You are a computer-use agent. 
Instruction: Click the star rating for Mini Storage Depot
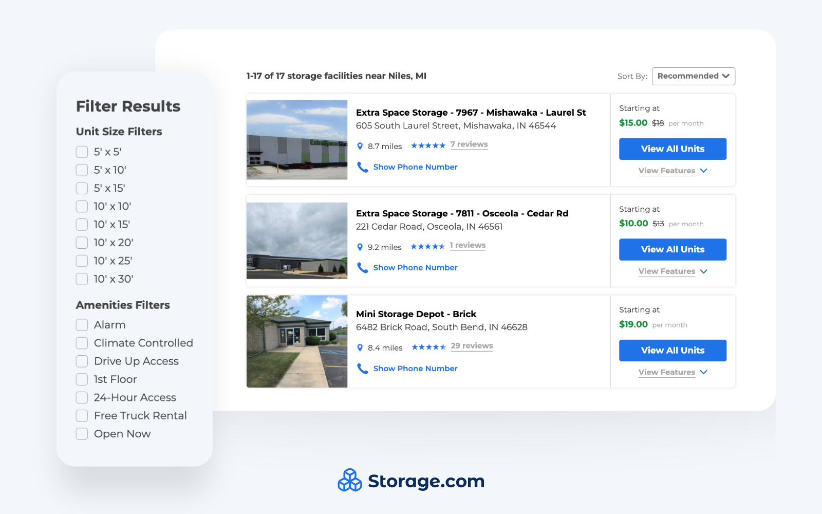coord(429,347)
